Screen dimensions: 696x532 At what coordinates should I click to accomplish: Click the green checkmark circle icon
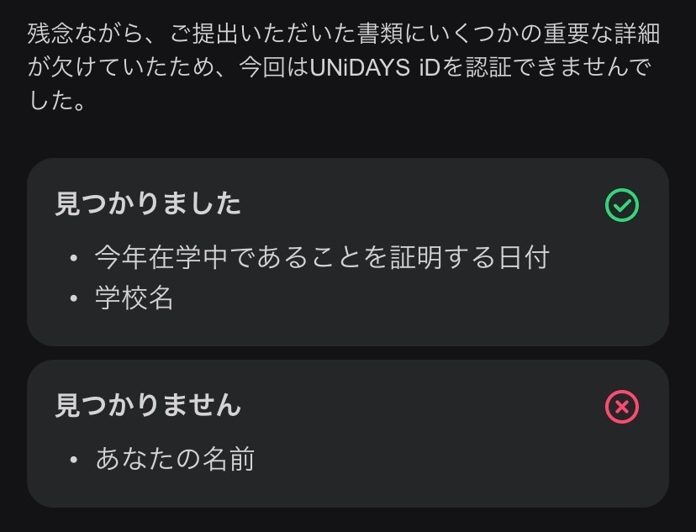click(622, 205)
